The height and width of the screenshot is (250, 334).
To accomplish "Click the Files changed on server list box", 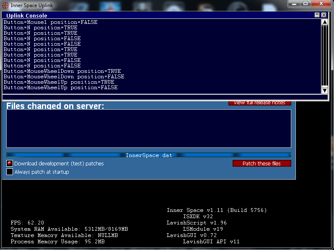I will [149, 129].
